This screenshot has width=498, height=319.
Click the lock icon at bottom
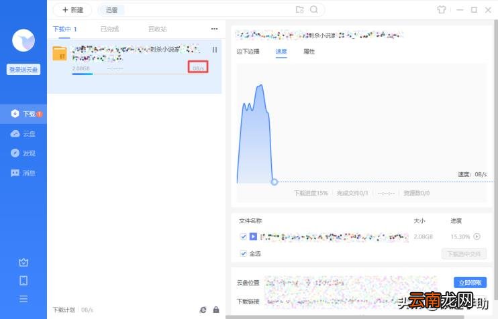point(216,310)
